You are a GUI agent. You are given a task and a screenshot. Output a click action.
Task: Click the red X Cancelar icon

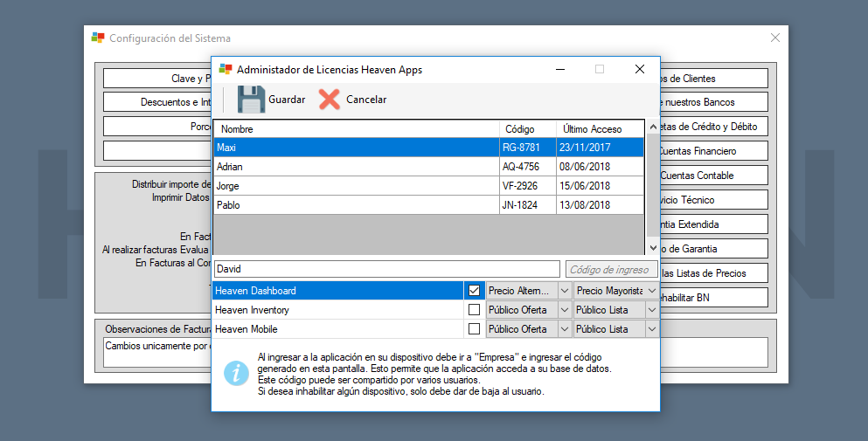tap(330, 100)
